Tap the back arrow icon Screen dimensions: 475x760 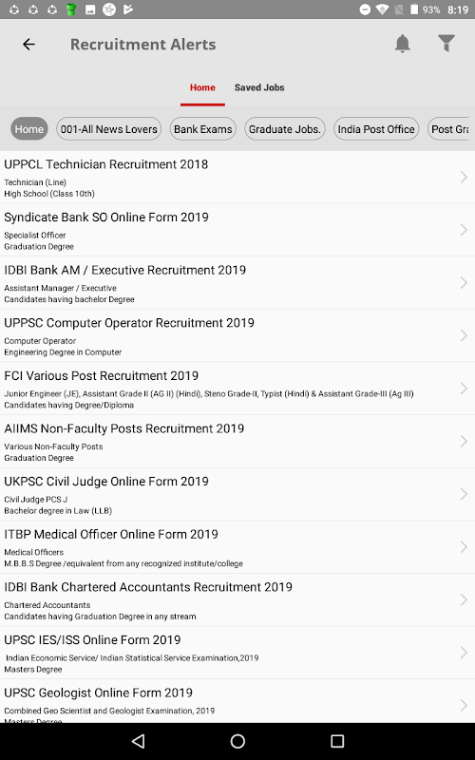[29, 44]
